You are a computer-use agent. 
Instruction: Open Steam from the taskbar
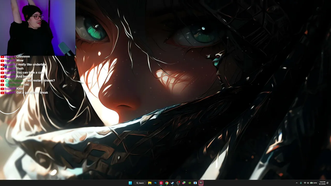point(172,183)
